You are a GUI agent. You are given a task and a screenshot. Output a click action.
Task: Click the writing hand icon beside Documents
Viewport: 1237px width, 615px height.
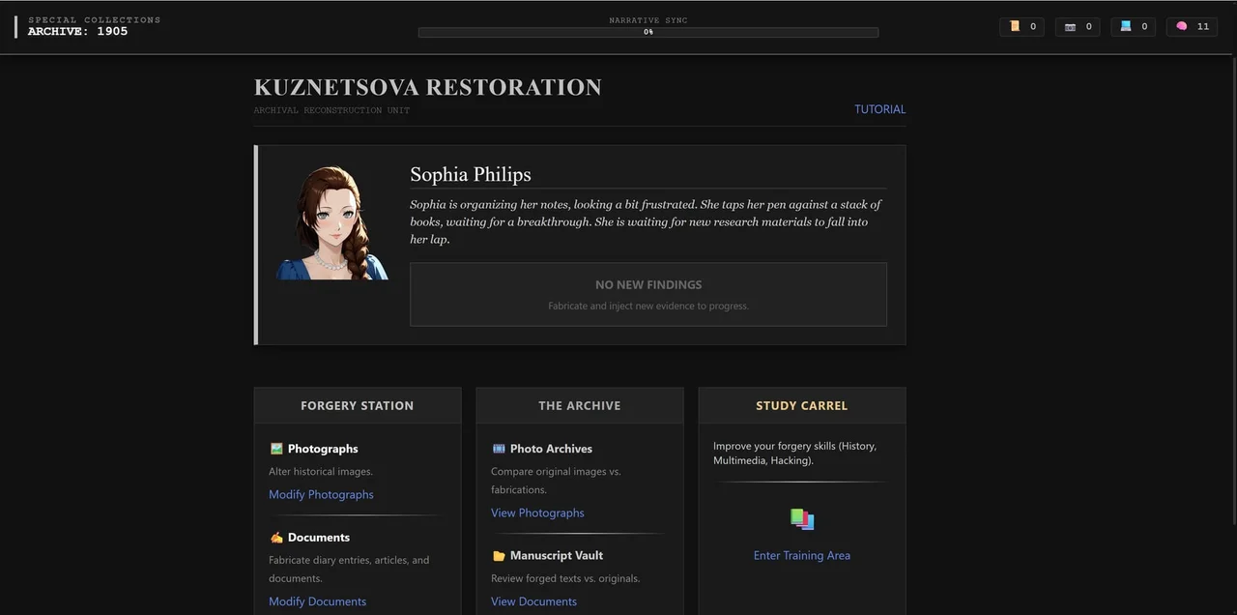276,538
